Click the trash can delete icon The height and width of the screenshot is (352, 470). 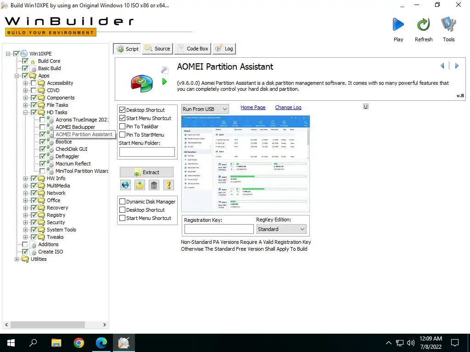pyautogui.click(x=154, y=185)
